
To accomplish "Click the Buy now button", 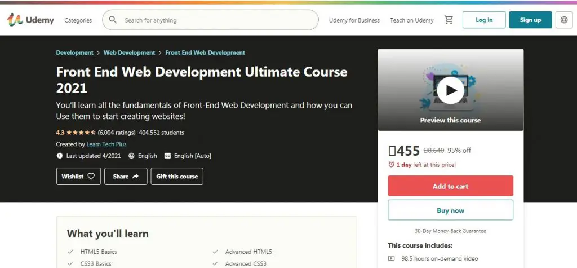I will [450, 210].
